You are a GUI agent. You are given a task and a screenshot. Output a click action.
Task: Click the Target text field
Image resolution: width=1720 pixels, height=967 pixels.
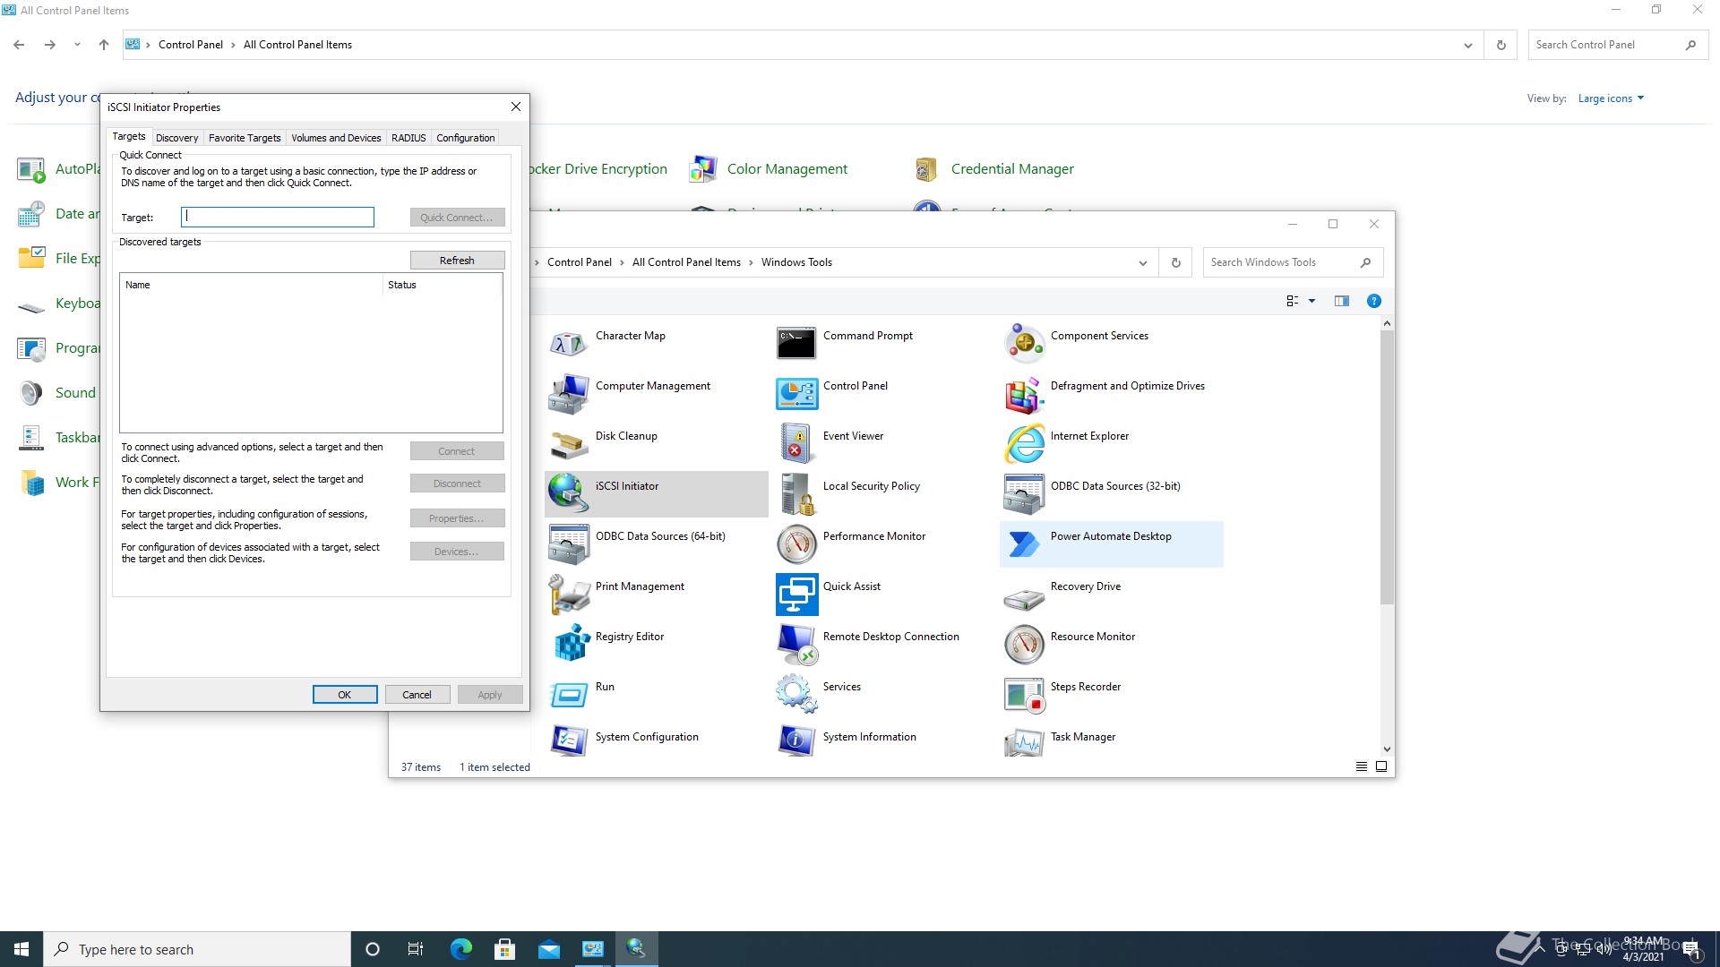point(278,217)
